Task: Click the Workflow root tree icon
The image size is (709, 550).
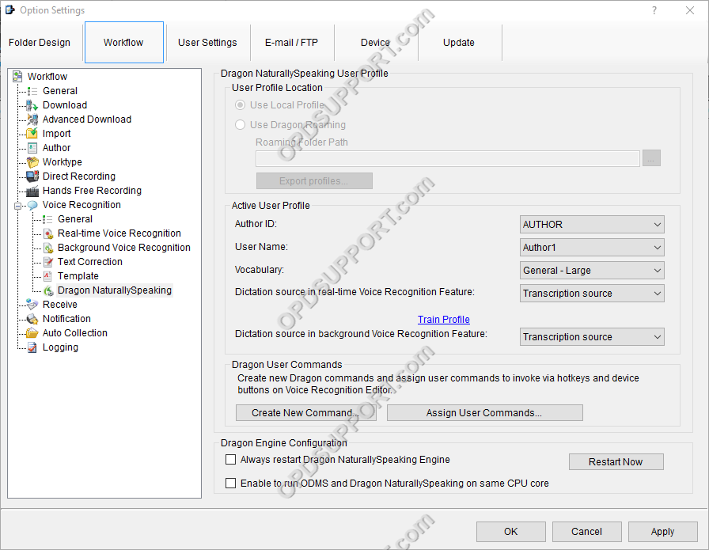Action: click(x=17, y=77)
